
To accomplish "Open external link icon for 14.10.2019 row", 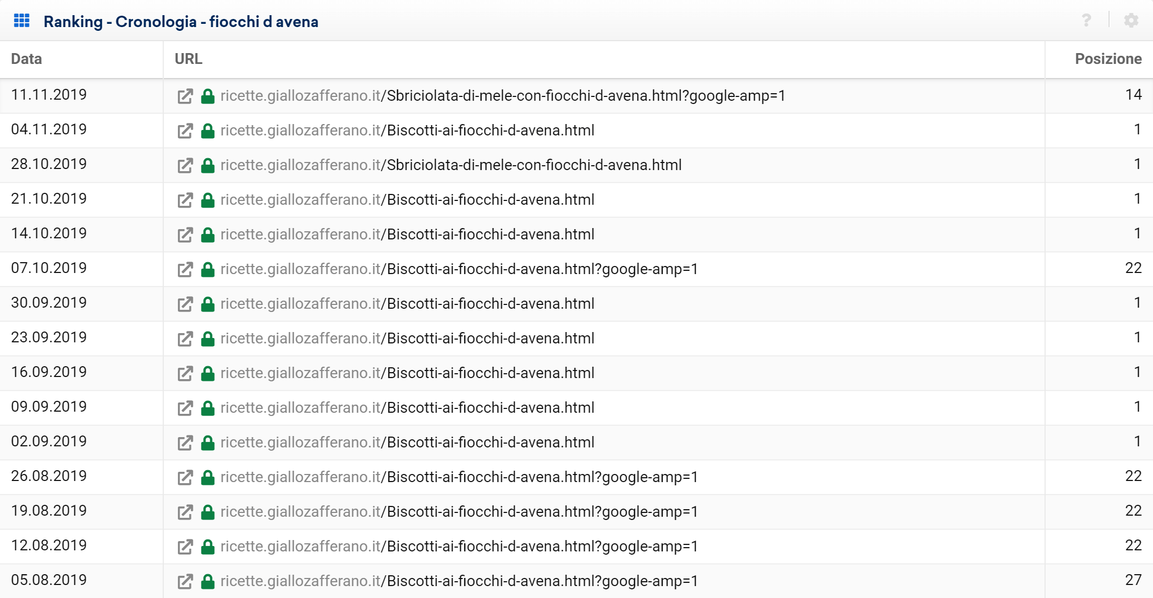I will pos(185,235).
